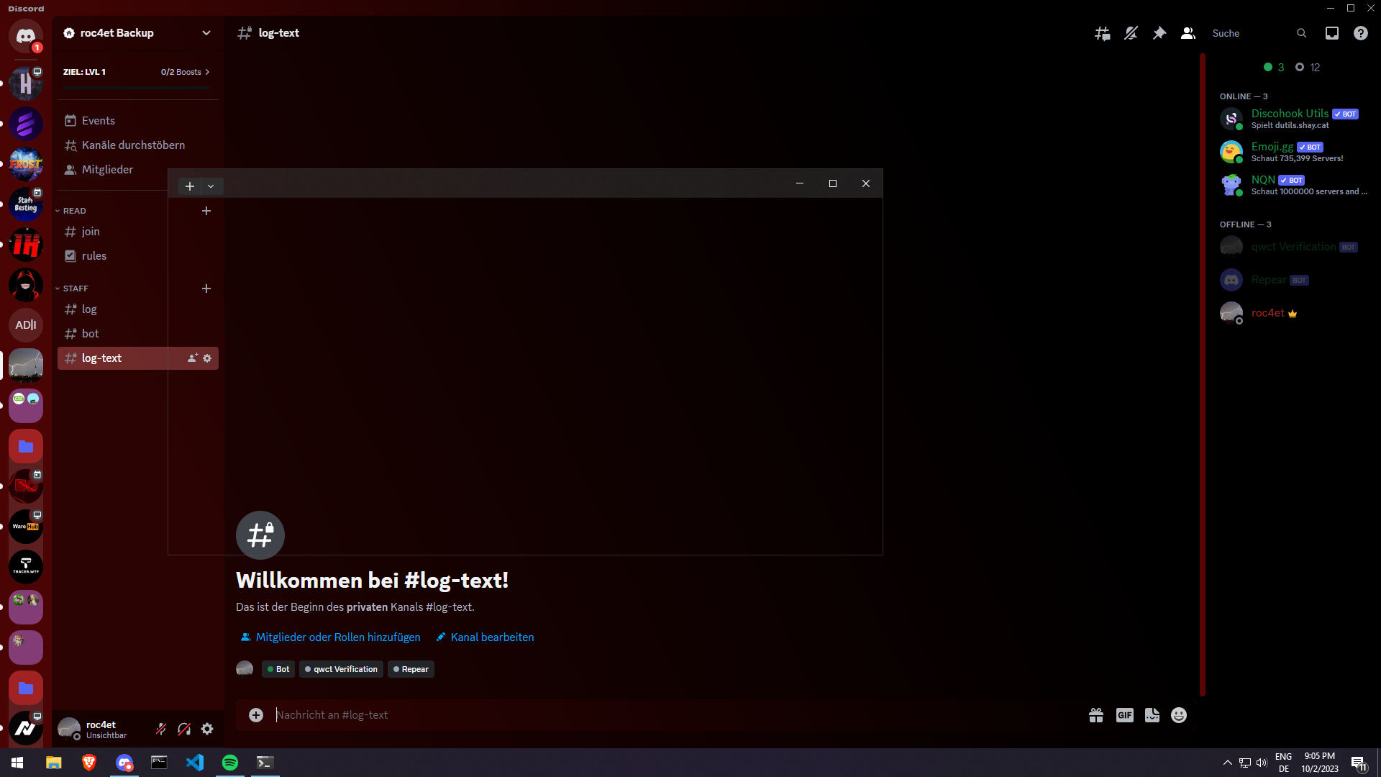Open Windows notification center
1381x777 pixels.
click(1359, 763)
